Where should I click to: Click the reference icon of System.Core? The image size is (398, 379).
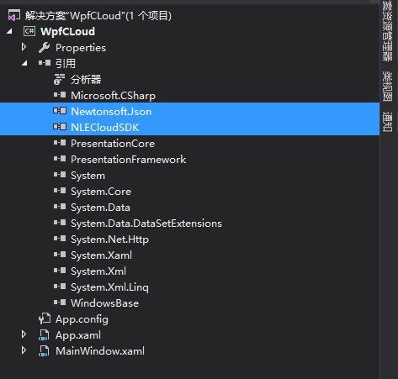tap(60, 191)
